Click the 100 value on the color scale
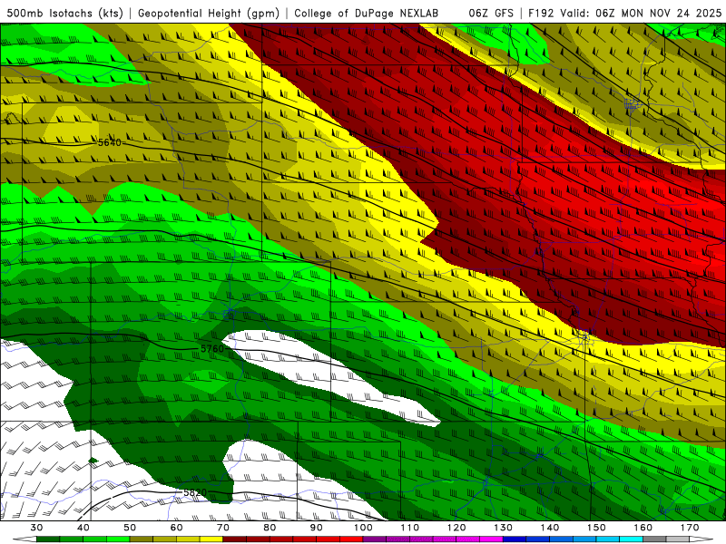The image size is (726, 544). tap(363, 528)
